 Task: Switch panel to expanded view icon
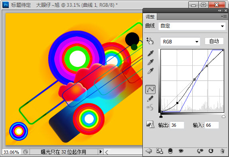160,151
